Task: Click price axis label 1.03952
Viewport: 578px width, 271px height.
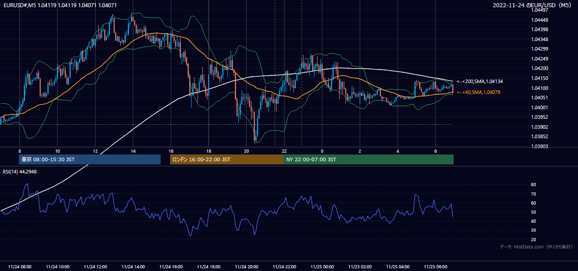Action: click(x=540, y=117)
